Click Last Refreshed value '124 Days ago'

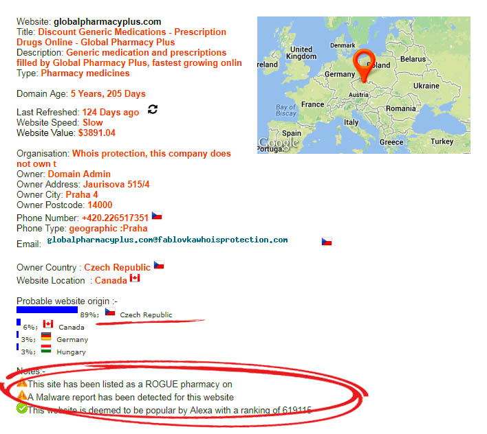(x=111, y=112)
